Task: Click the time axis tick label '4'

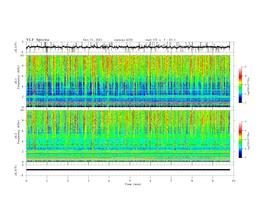Action: pos(109,181)
